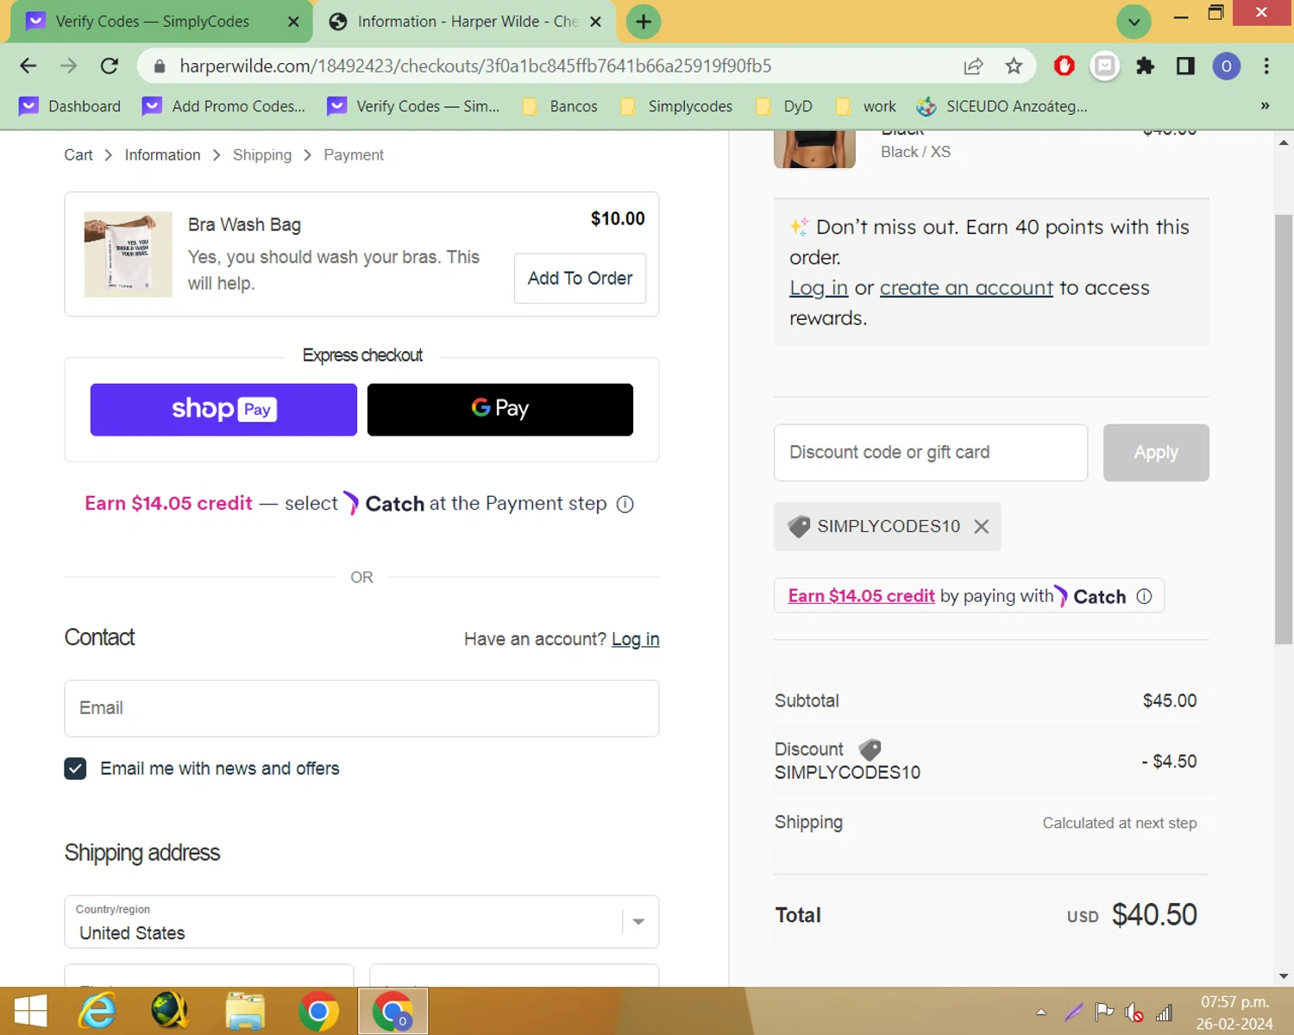The height and width of the screenshot is (1035, 1294).
Task: Open the Bancos bookmark folder
Action: [560, 106]
